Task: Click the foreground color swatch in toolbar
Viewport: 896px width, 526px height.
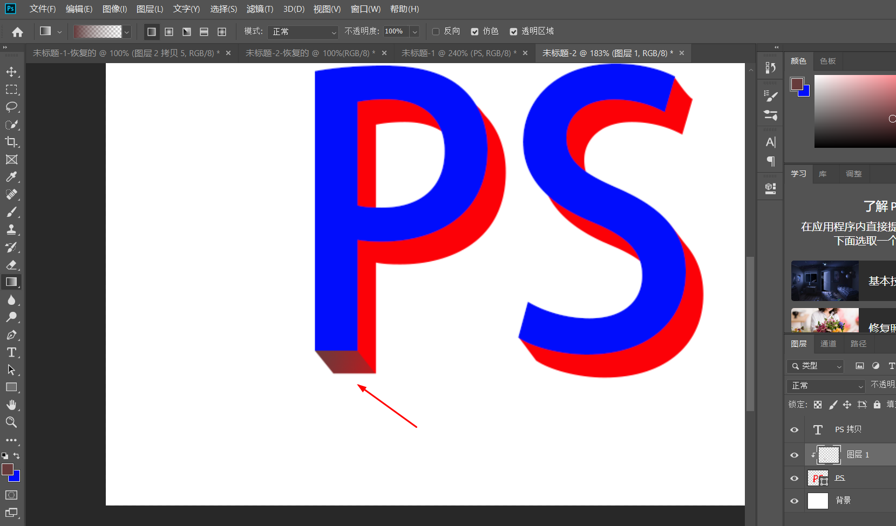Action: pyautogui.click(x=8, y=469)
